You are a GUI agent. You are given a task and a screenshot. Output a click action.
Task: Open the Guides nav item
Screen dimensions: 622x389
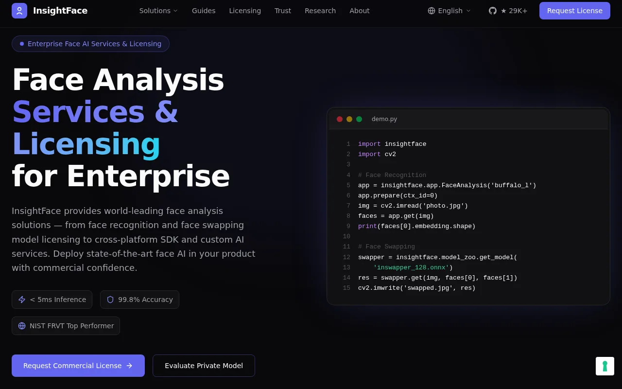click(204, 11)
